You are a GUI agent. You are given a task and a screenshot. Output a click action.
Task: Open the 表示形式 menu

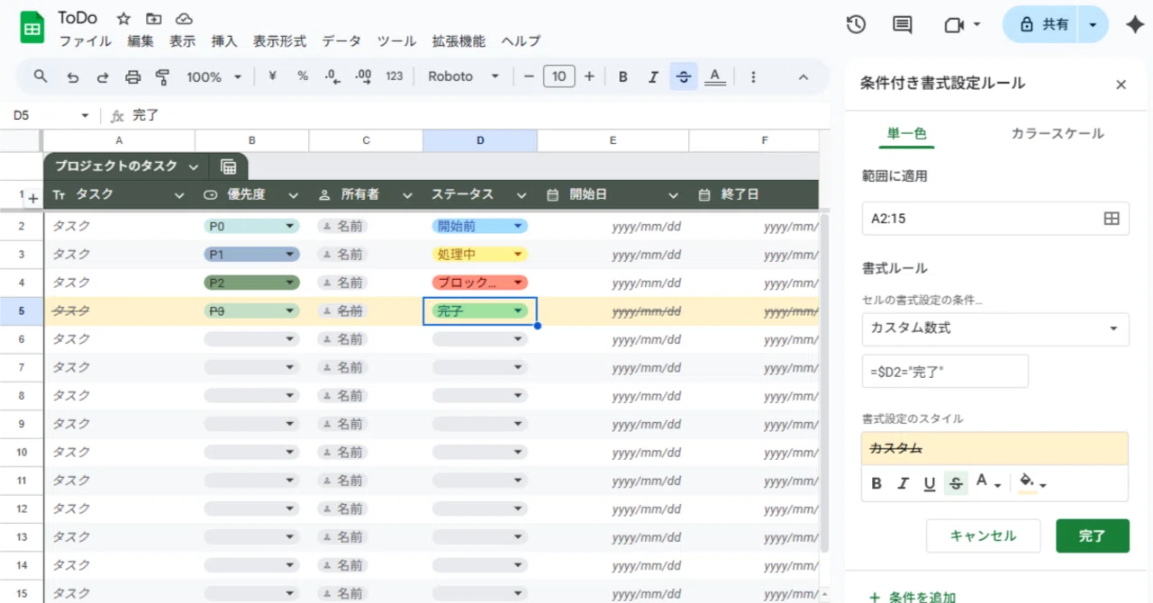(279, 41)
